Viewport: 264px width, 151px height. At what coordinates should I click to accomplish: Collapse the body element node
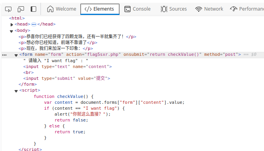[11, 31]
